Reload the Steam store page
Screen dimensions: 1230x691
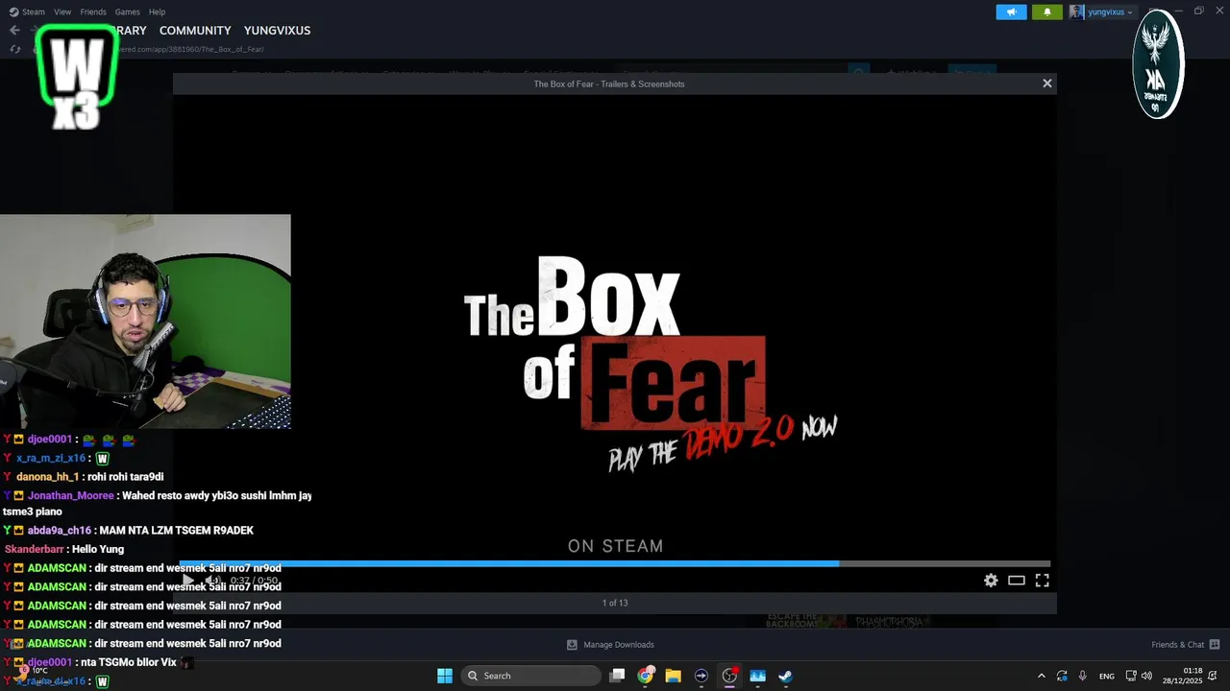pyautogui.click(x=14, y=49)
